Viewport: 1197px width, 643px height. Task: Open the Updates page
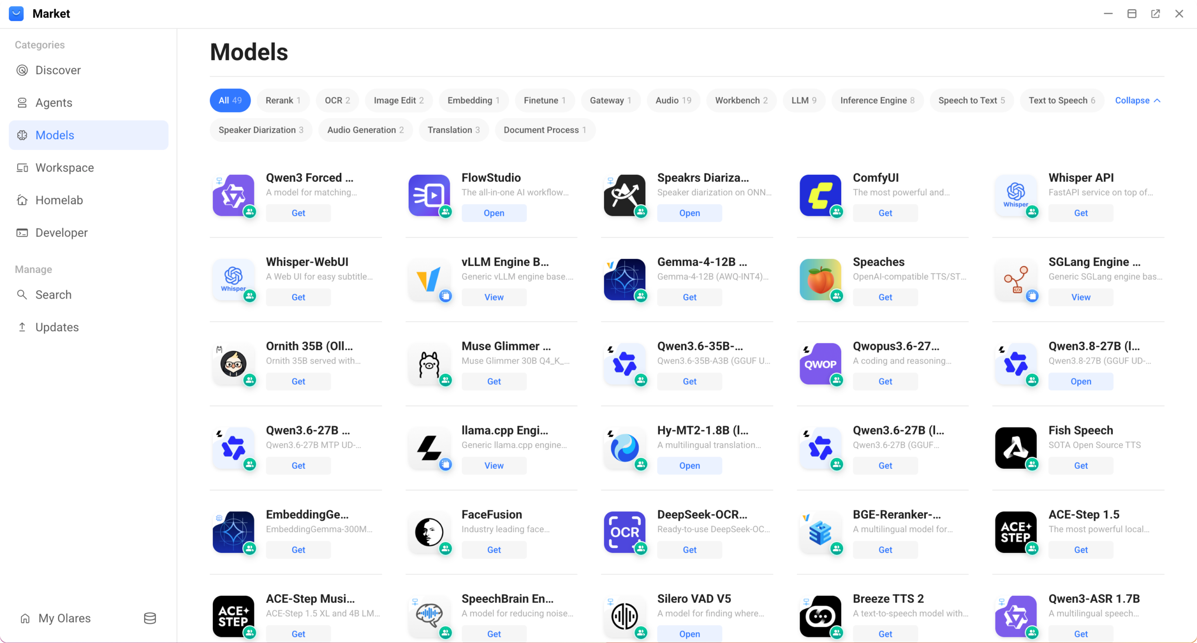click(88, 327)
